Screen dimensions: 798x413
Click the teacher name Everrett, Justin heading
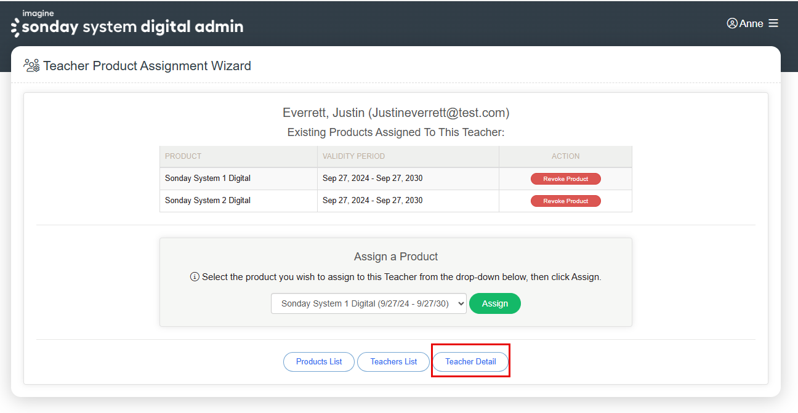tap(395, 113)
